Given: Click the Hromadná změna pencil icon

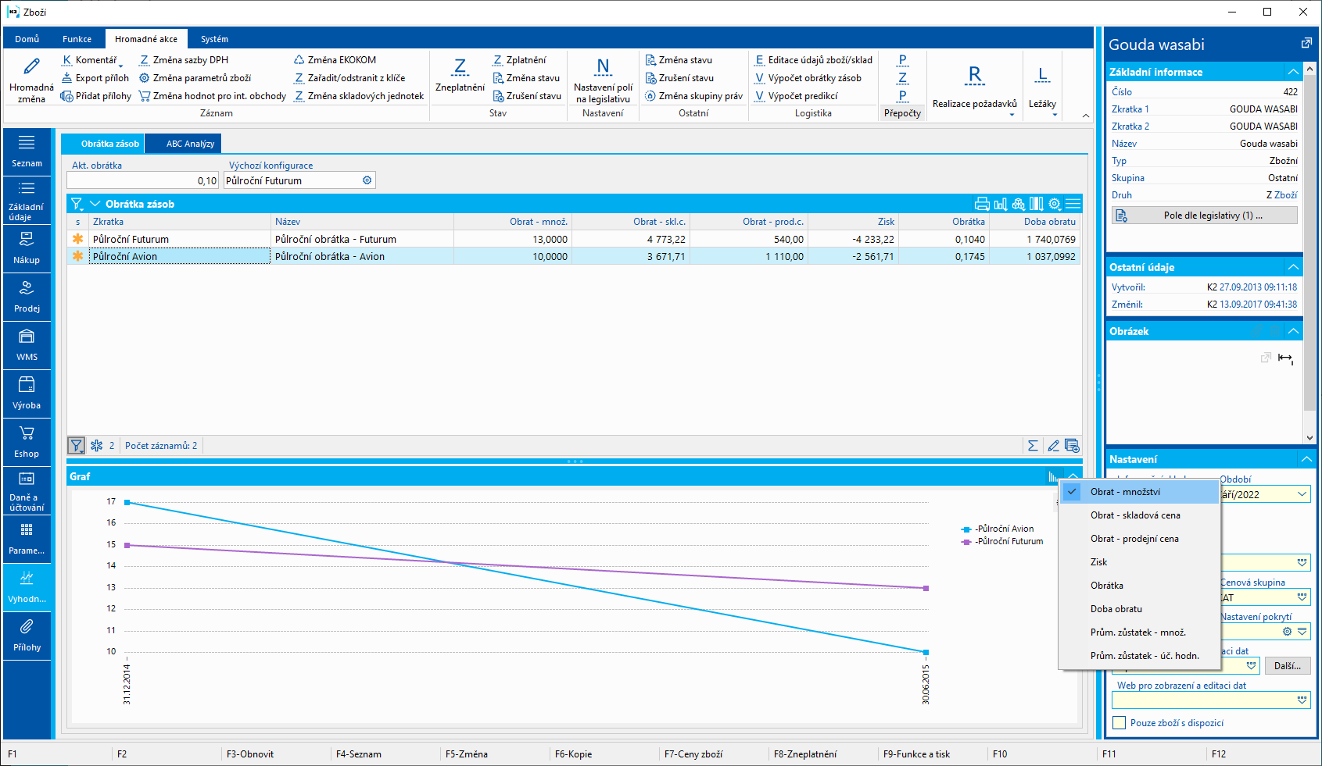Looking at the screenshot, I should coord(31,67).
